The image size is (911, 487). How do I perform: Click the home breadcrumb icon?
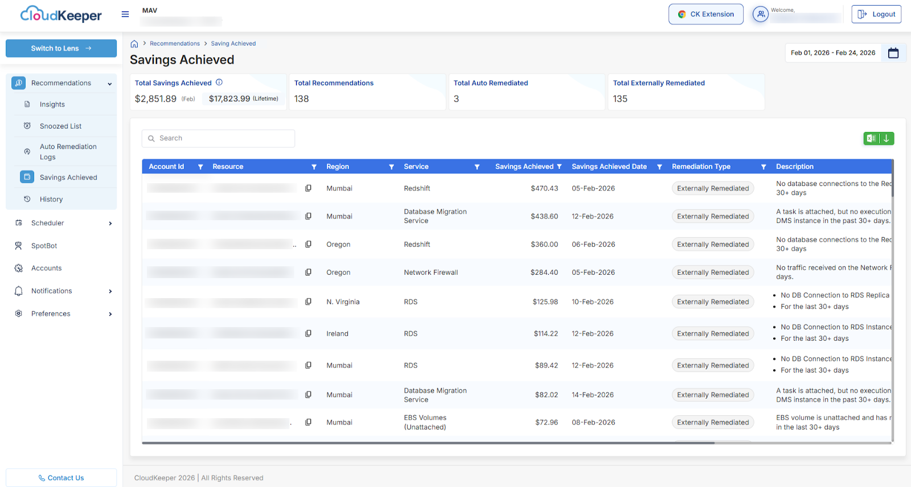[x=134, y=44]
